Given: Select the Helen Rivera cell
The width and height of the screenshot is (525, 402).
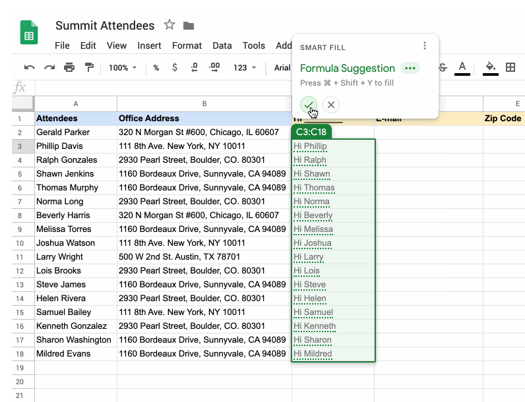Looking at the screenshot, I should [x=76, y=299].
